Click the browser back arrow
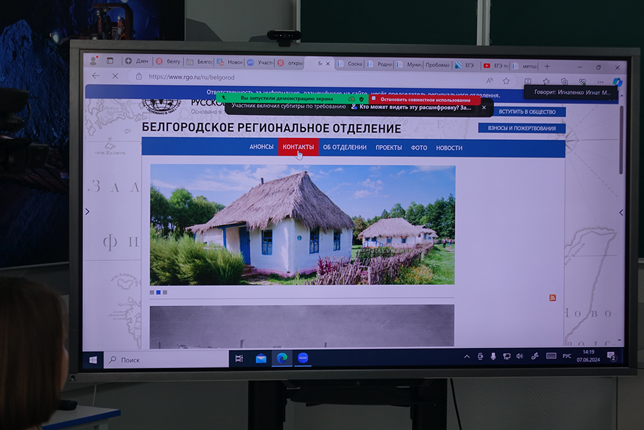This screenshot has height=430, width=644. pos(96,75)
